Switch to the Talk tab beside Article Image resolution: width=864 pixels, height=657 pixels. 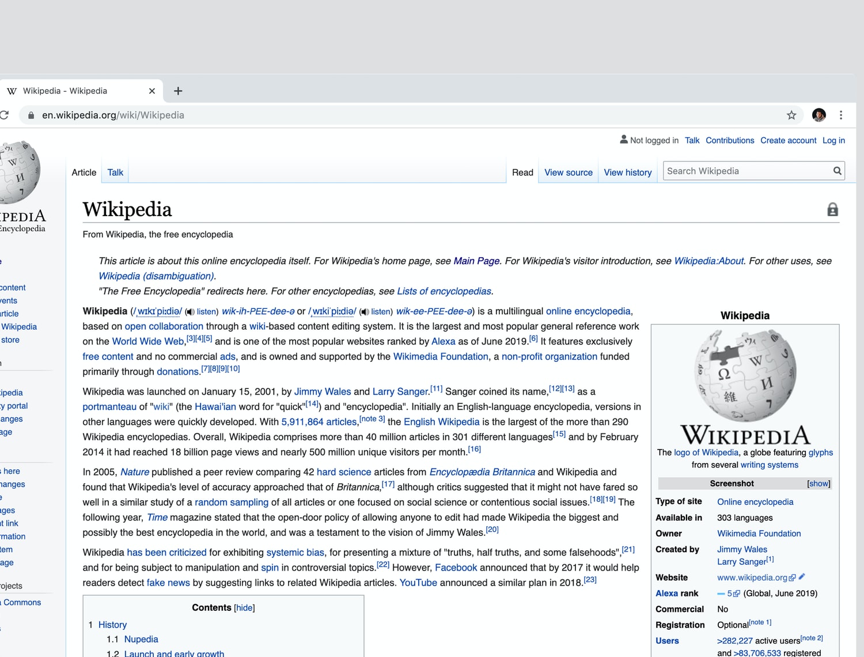tap(115, 172)
